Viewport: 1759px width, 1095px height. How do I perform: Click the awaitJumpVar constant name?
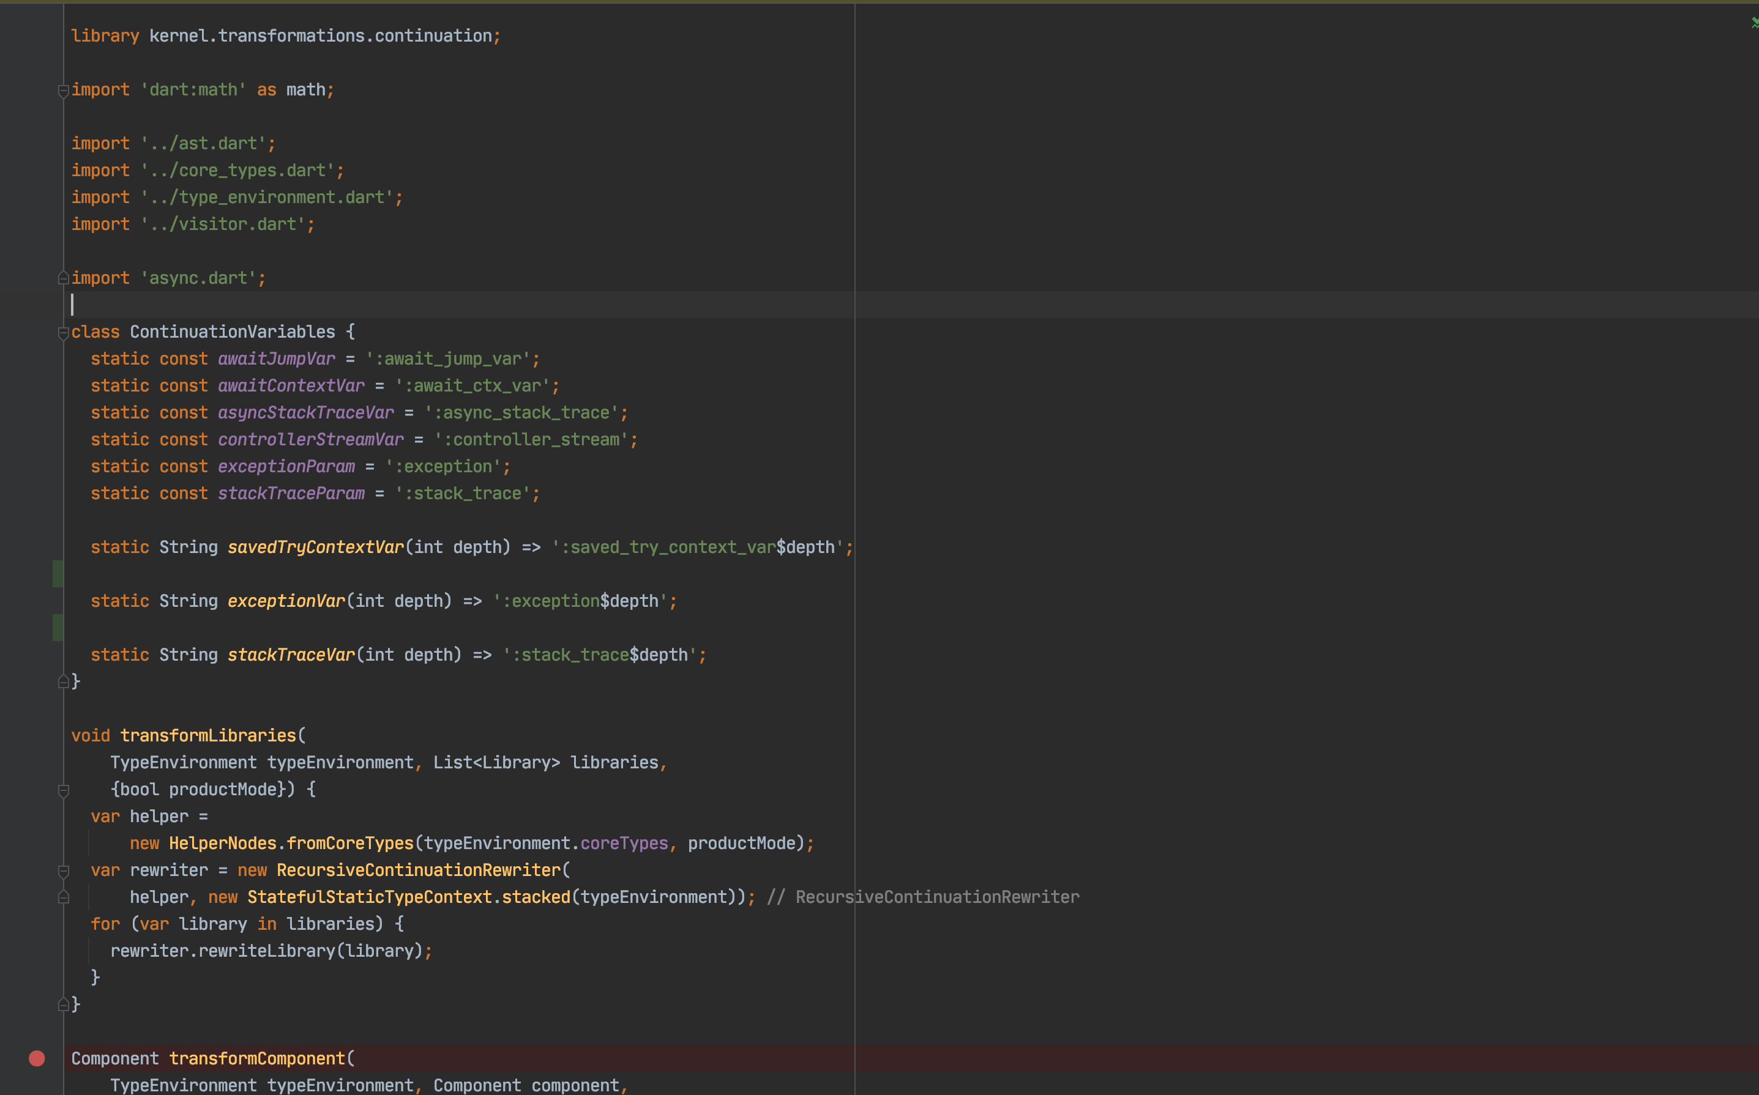276,358
